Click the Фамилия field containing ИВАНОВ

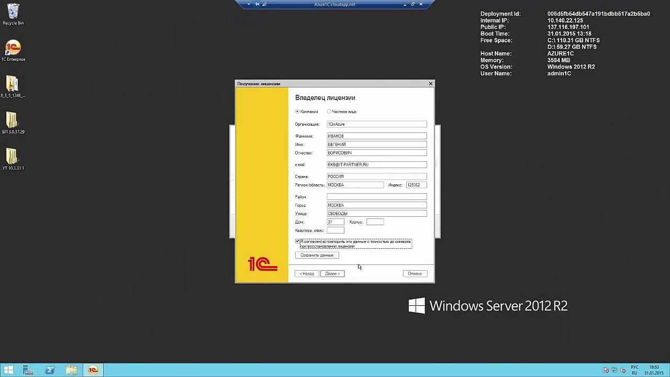tap(377, 136)
